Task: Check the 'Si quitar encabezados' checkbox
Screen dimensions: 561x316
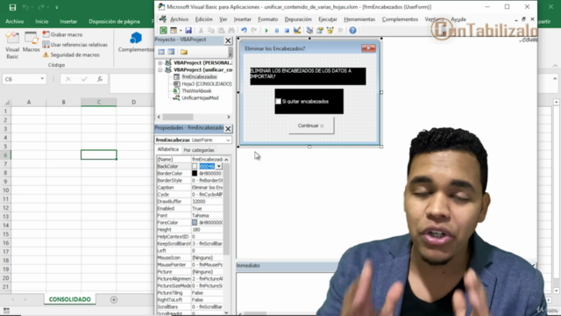Action: tap(279, 102)
